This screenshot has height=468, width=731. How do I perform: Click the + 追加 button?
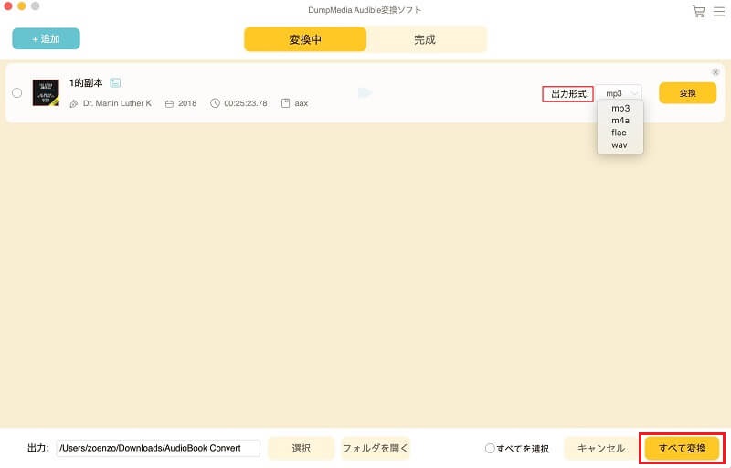coord(47,38)
